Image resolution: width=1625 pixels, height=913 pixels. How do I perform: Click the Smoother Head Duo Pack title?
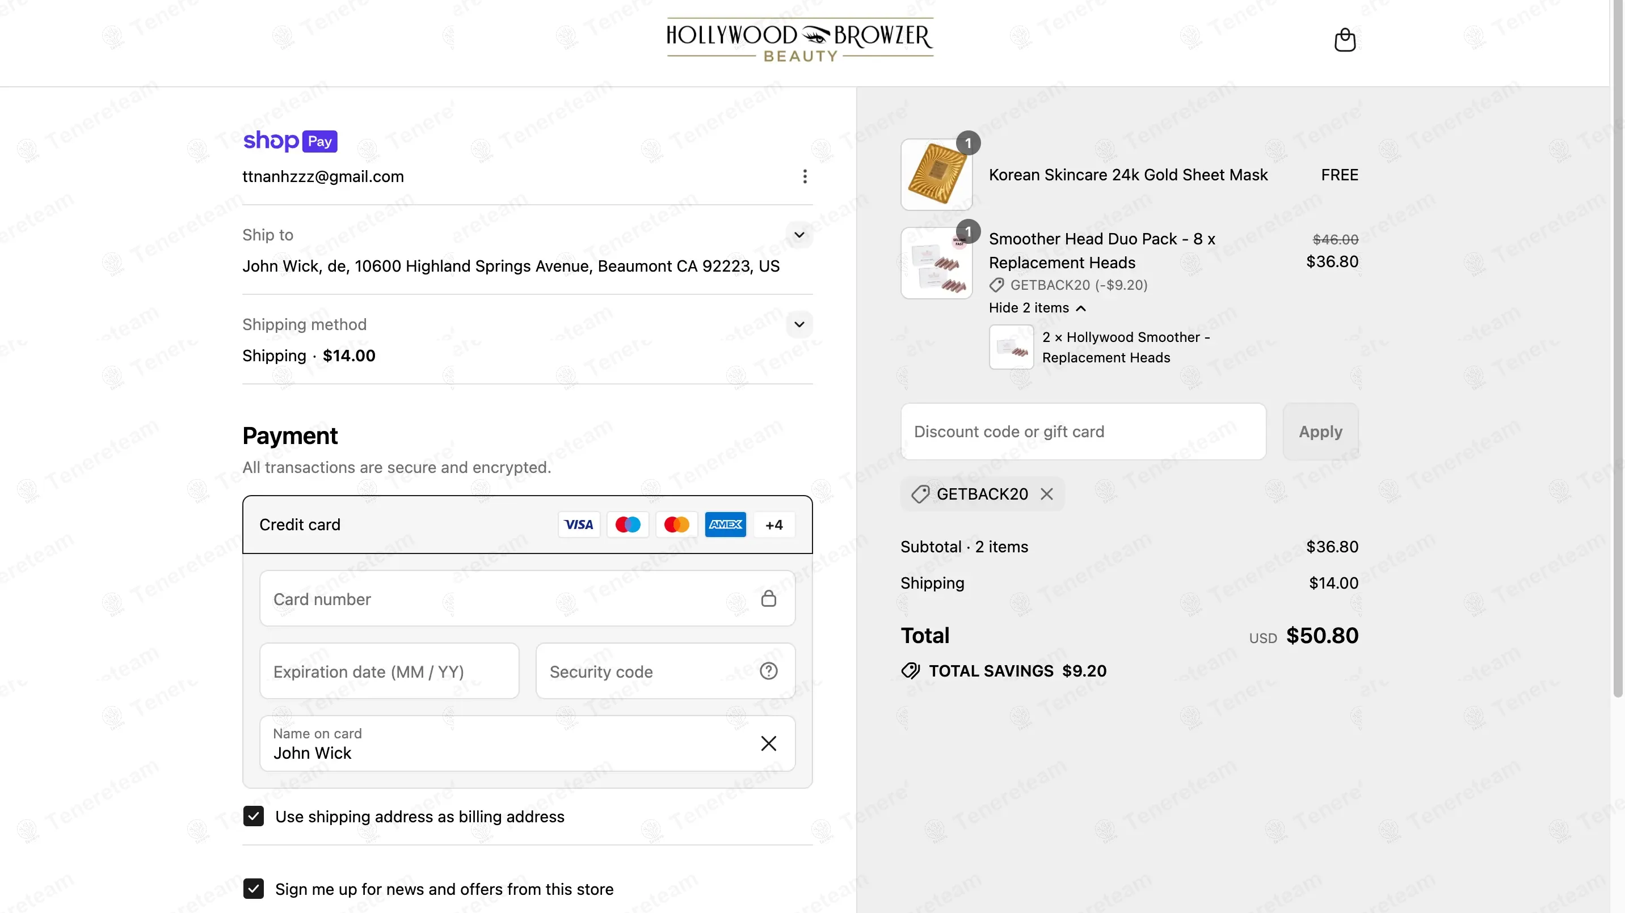(1102, 251)
